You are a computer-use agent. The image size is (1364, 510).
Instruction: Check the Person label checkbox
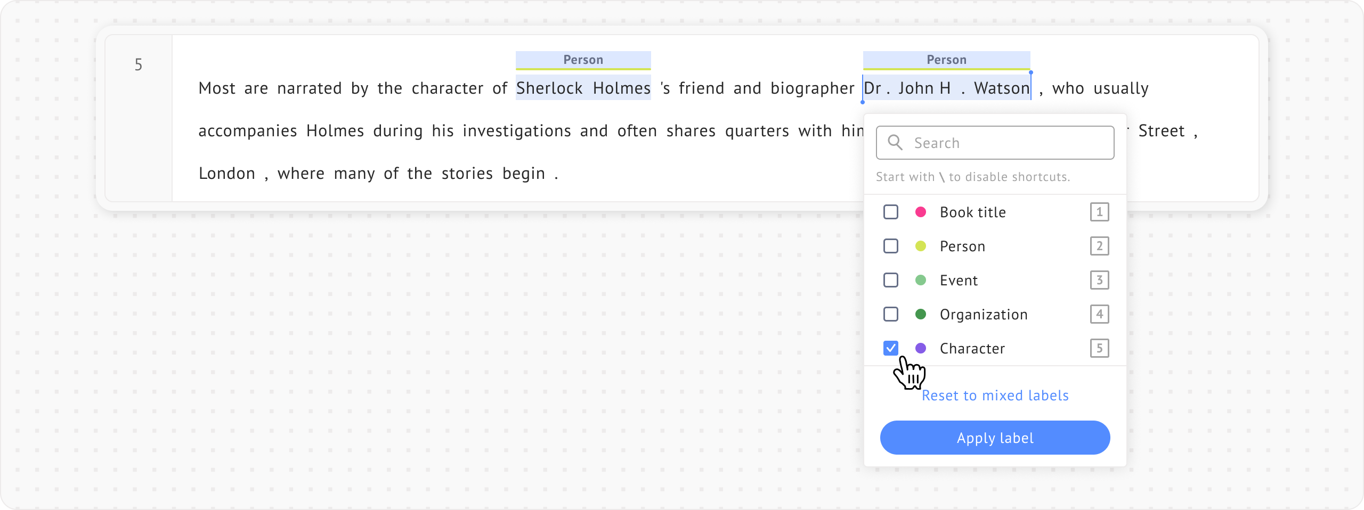[x=891, y=246]
